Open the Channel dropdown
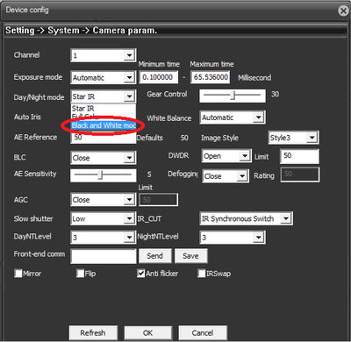Viewport: 351px width, 342px height. pyautogui.click(x=104, y=55)
